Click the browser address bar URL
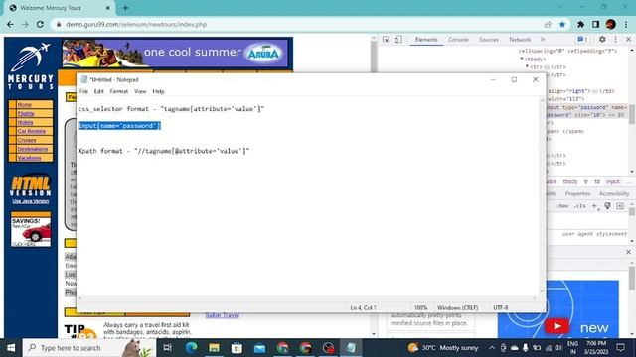 coord(136,24)
